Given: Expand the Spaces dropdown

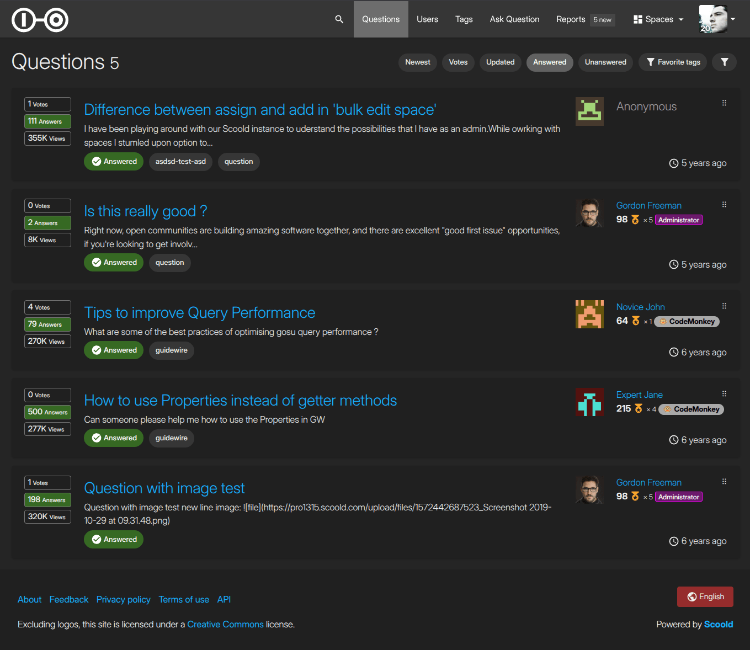Looking at the screenshot, I should 658,19.
